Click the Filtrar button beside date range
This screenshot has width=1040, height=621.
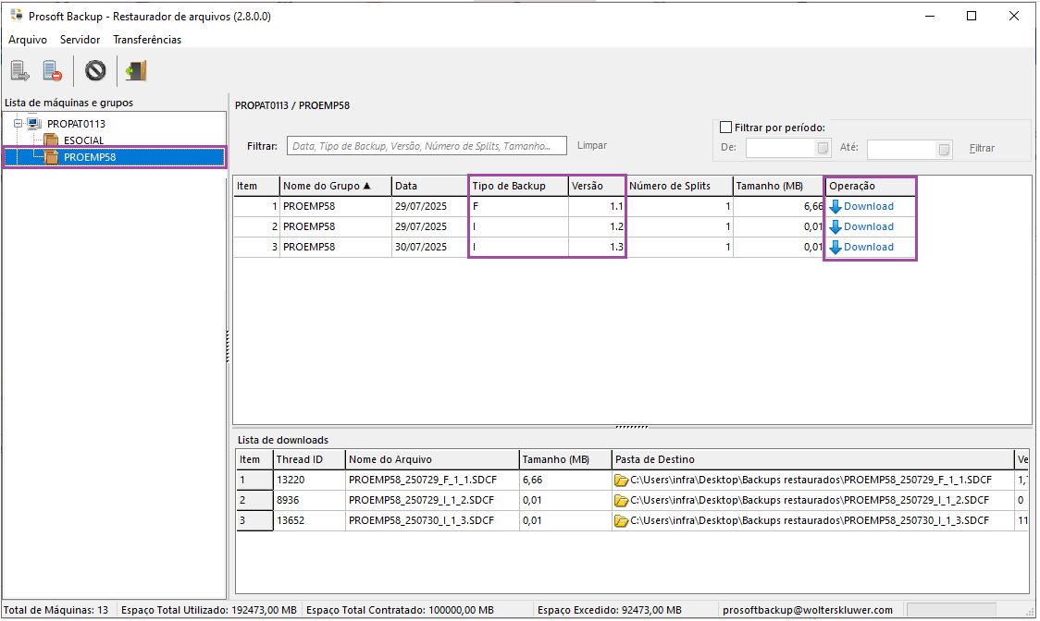(x=982, y=149)
